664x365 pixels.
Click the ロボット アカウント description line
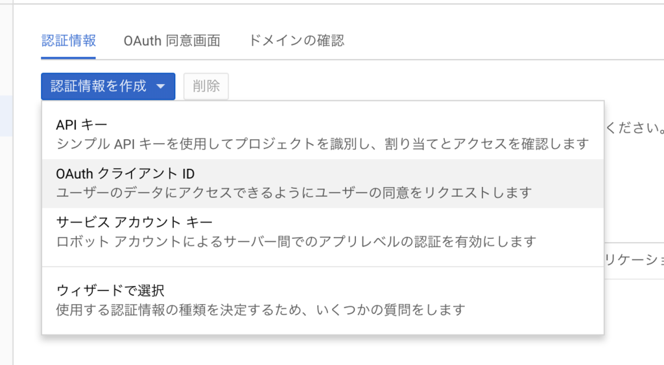296,241
